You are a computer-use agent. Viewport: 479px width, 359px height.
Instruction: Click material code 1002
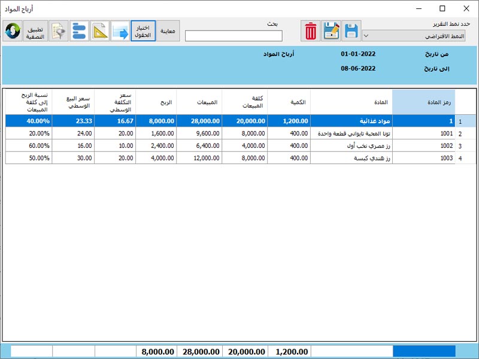pyautogui.click(x=424, y=145)
